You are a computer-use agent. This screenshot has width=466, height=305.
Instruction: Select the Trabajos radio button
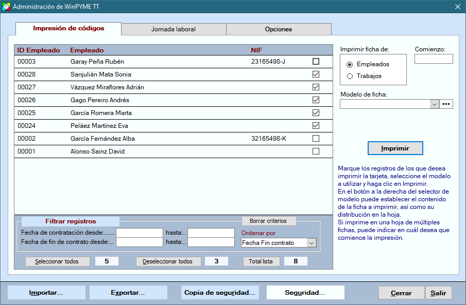tap(350, 77)
